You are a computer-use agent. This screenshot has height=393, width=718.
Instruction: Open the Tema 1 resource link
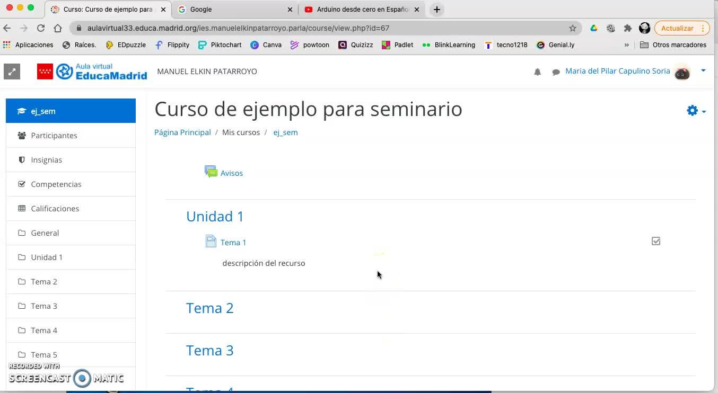point(233,243)
